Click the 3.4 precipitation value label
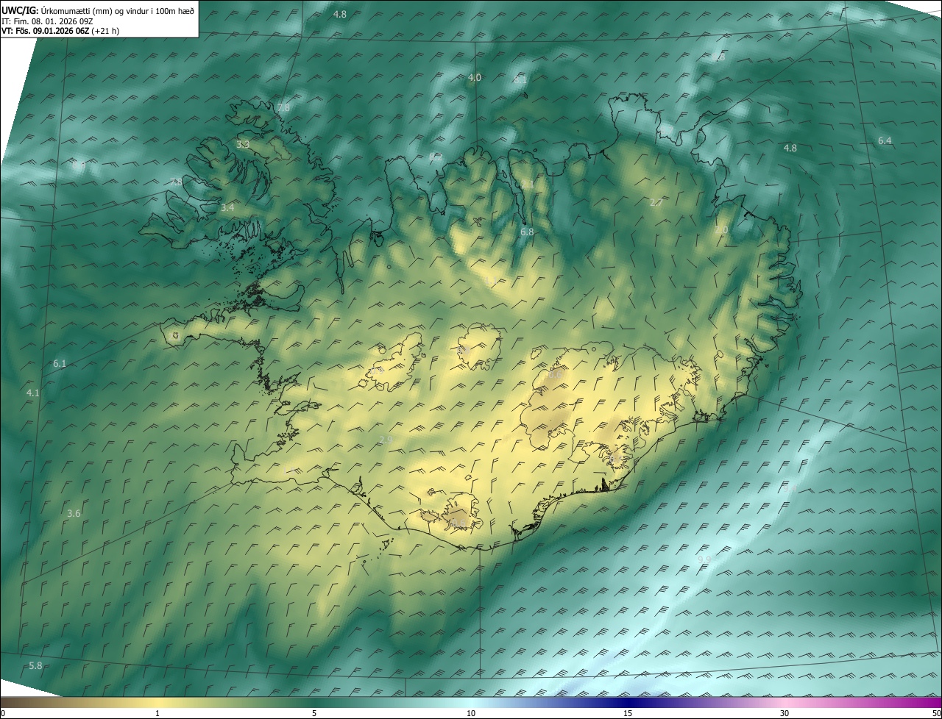Image resolution: width=942 pixels, height=719 pixels. point(227,208)
